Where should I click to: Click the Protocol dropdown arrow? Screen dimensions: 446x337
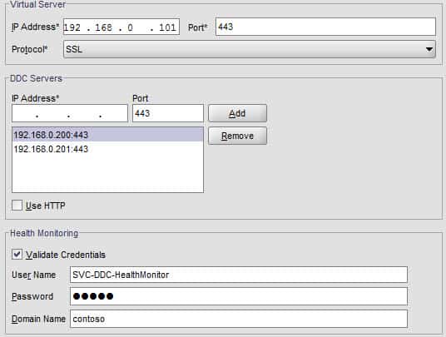coord(429,49)
